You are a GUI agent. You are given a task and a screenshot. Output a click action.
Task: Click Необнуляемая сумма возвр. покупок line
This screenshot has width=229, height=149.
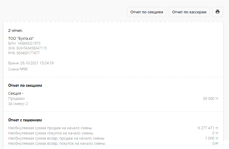tap(57, 144)
